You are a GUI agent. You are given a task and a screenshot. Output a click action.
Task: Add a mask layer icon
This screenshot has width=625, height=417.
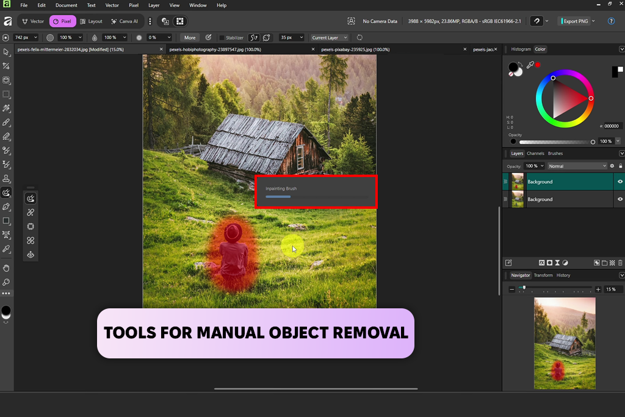[x=550, y=263]
